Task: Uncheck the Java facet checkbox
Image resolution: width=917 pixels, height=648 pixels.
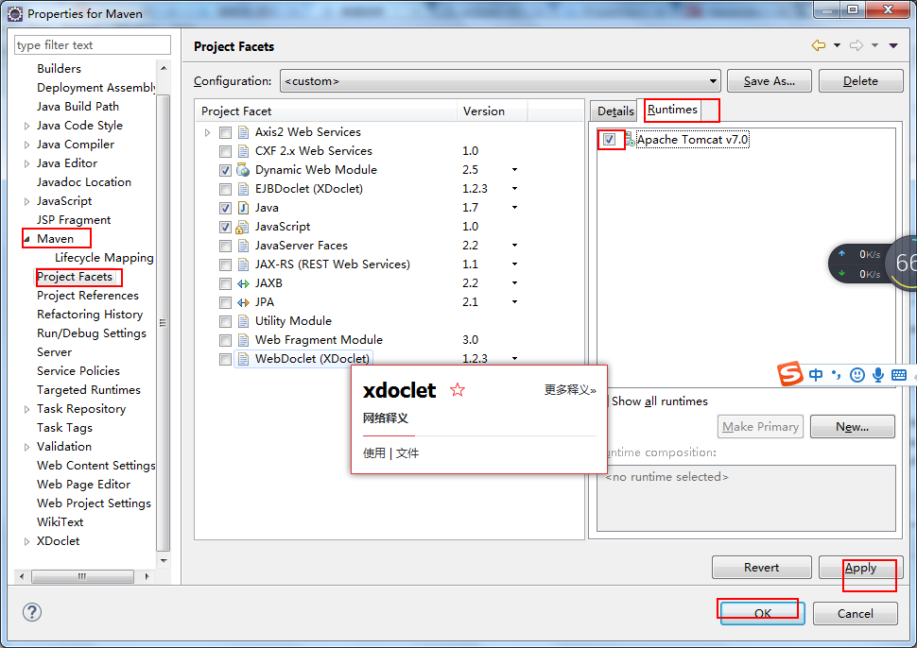Action: coord(225,208)
